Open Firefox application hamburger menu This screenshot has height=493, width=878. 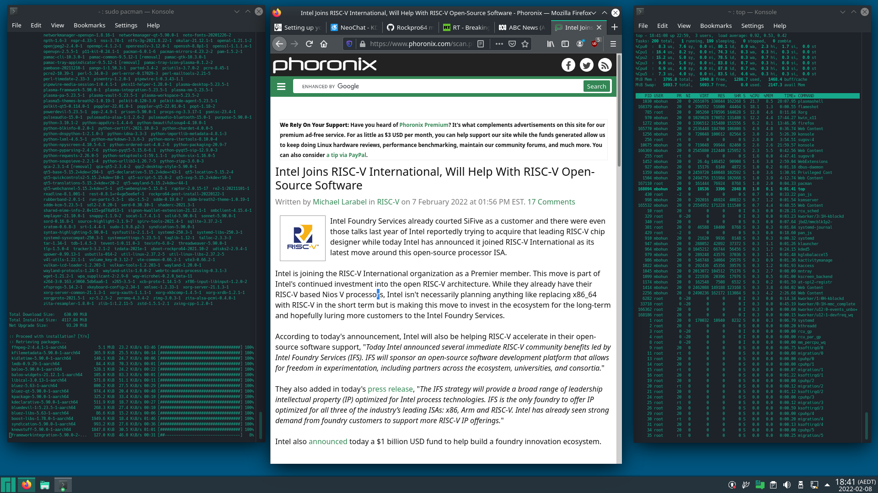613,44
